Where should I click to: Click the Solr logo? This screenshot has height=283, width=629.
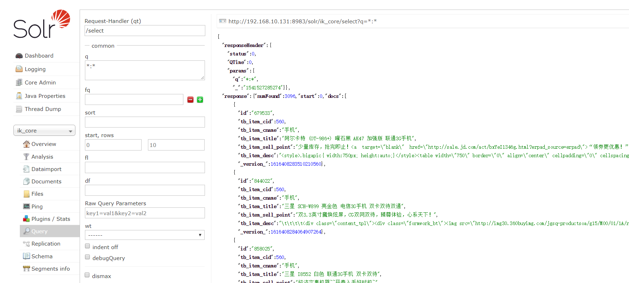[x=42, y=24]
